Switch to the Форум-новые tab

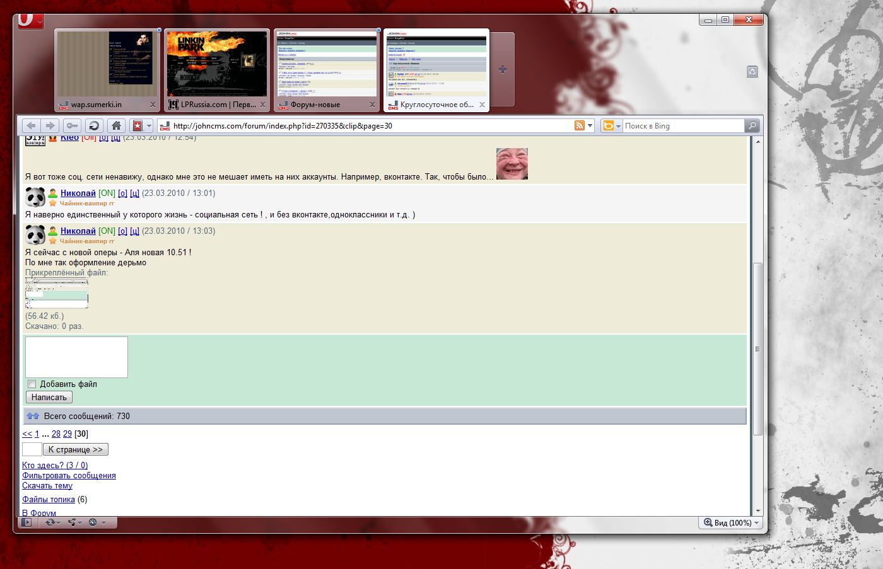327,70
